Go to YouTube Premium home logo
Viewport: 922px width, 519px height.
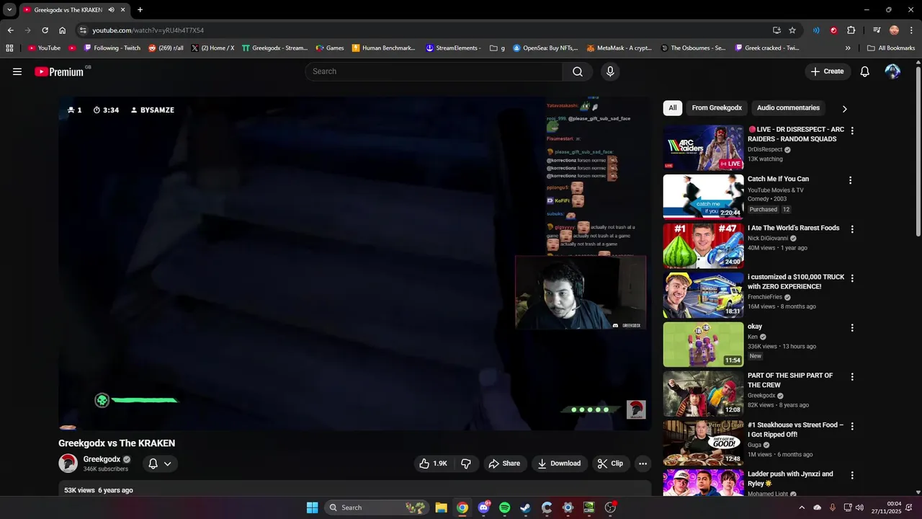point(61,71)
